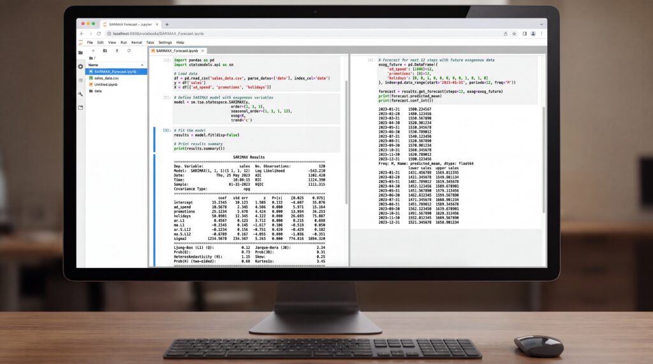Click the 'Freq: M, Name: predicted_mean' line

(425, 164)
